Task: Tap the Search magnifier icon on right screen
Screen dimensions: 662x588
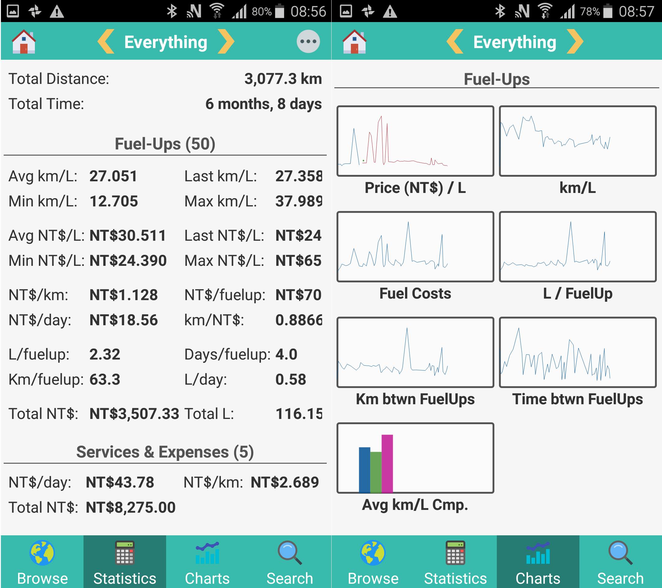Action: point(620,553)
